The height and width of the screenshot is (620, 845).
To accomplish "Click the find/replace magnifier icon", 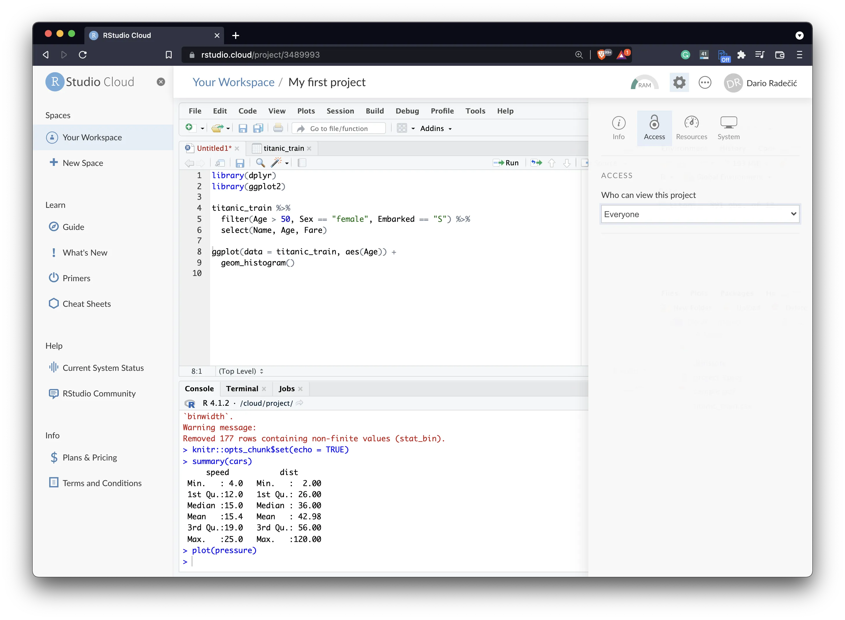I will (x=260, y=163).
